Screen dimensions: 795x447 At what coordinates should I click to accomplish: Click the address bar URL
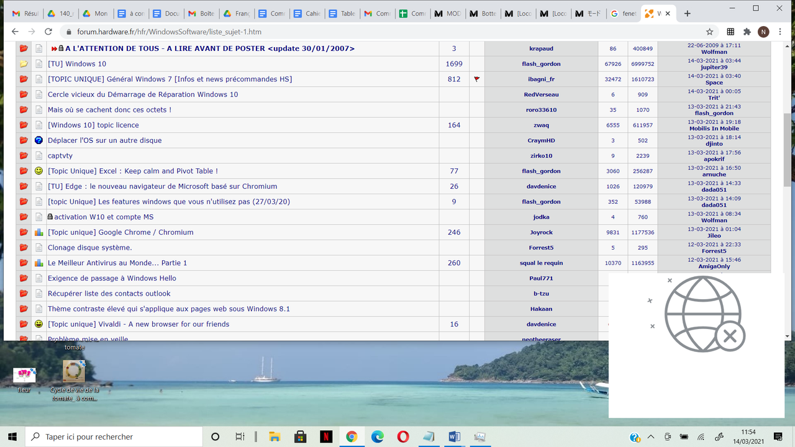[x=169, y=32]
